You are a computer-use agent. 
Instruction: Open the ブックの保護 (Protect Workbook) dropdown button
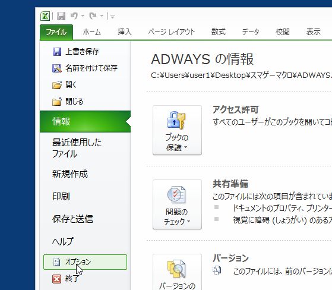177,130
